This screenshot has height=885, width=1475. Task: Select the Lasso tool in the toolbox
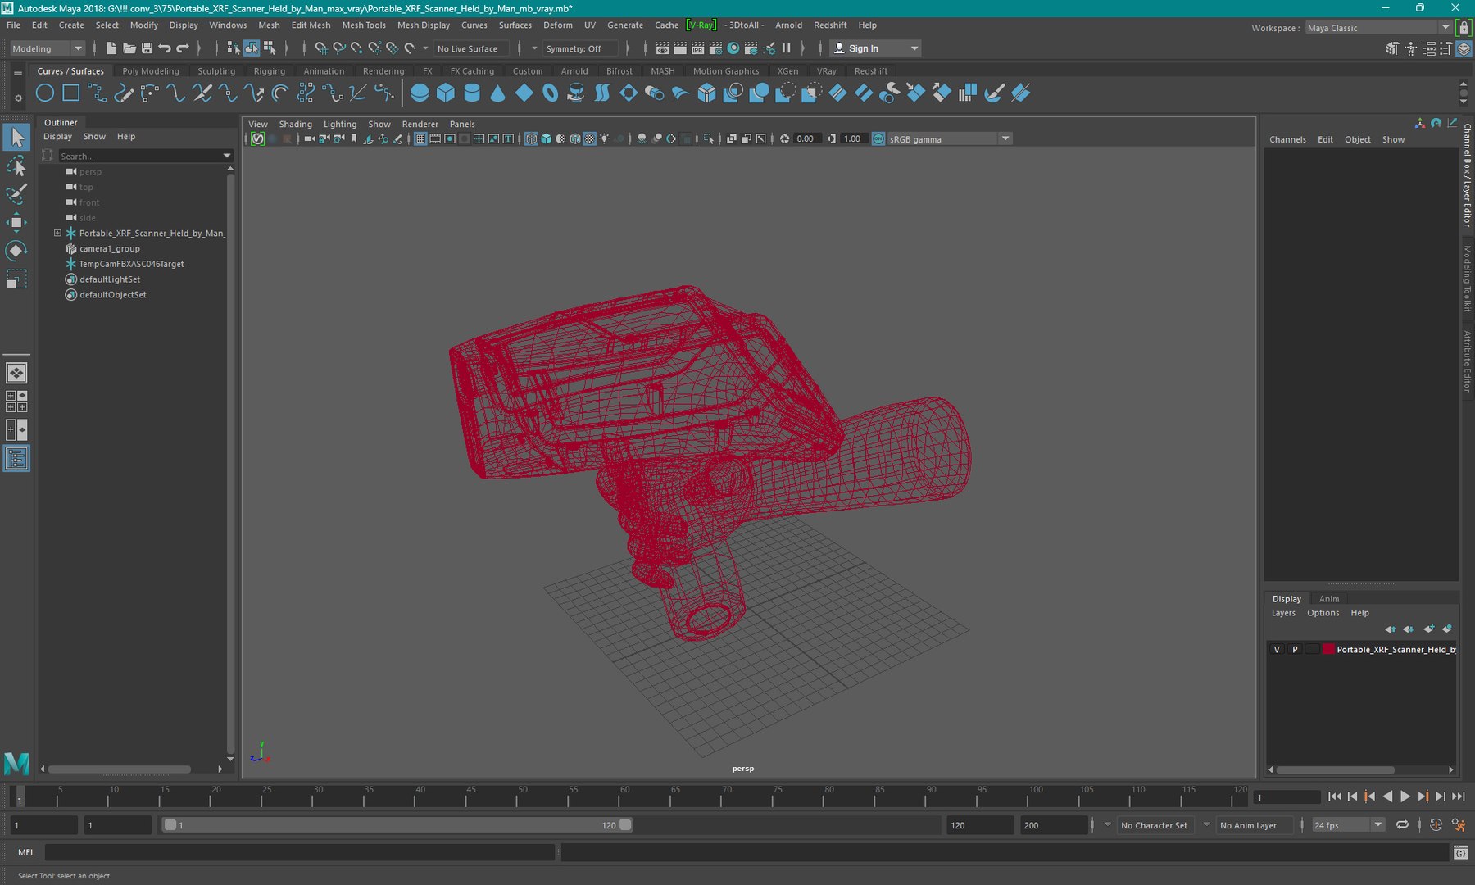(x=16, y=166)
